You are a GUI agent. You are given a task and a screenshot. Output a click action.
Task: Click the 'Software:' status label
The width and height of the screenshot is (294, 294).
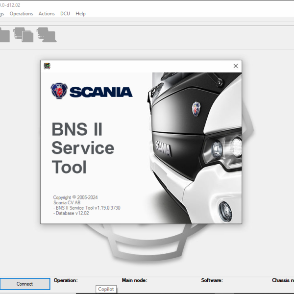pyautogui.click(x=212, y=280)
